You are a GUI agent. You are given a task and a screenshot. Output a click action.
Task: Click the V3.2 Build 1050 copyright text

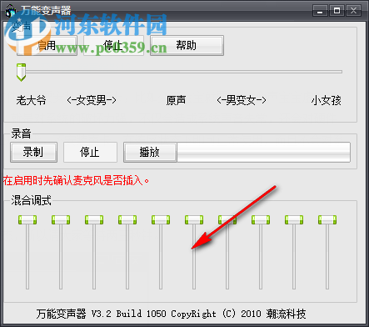171,314
